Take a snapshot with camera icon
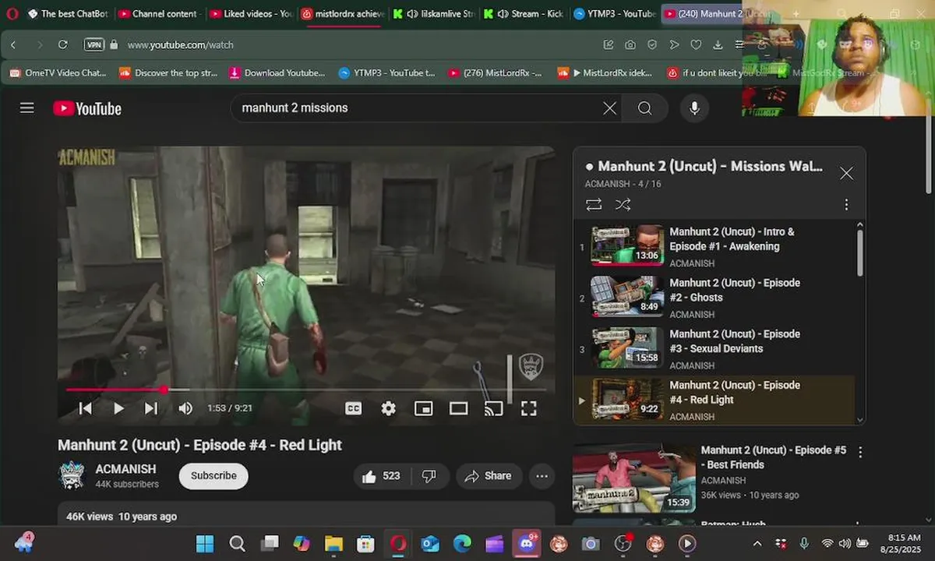 pyautogui.click(x=630, y=44)
